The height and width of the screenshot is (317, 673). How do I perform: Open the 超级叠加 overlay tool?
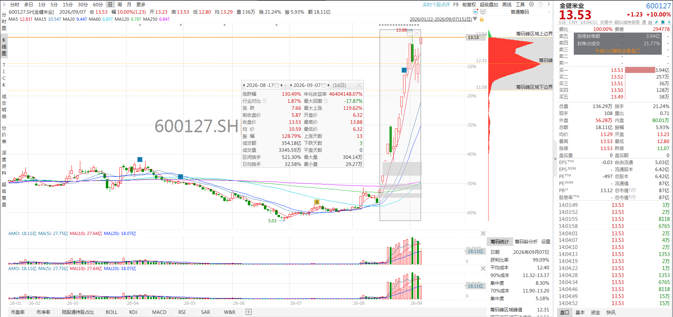point(489,5)
